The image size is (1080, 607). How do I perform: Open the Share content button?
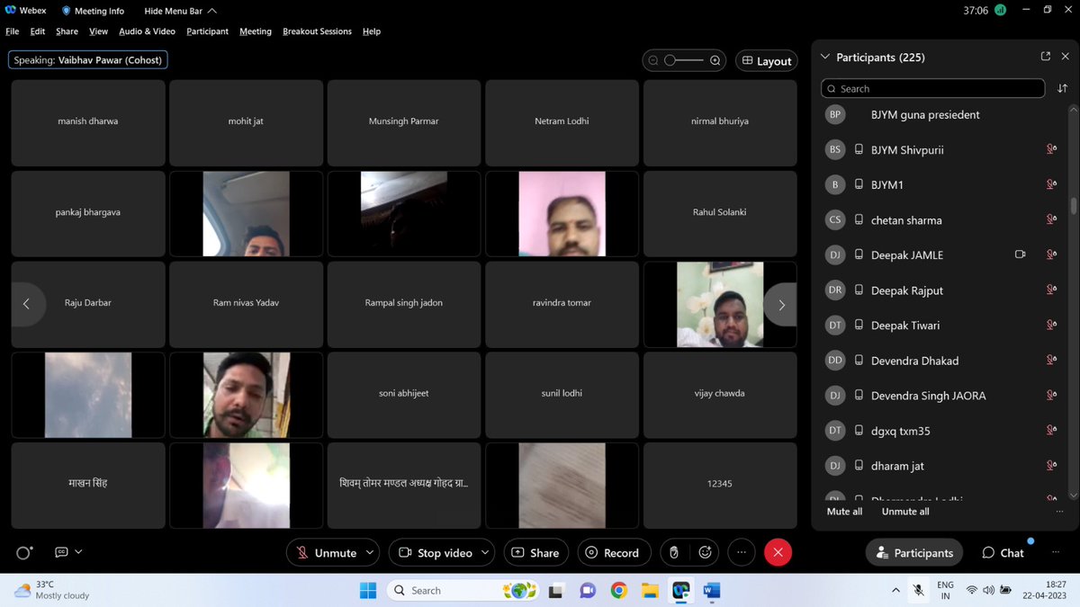click(x=535, y=553)
